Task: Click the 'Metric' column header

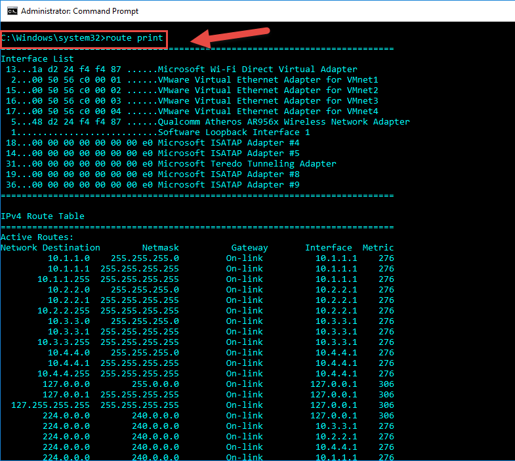Action: (378, 248)
